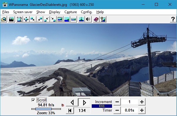This screenshot has height=116, width=177.
Task: Click the panorama image of the glacier
Action: (88, 60)
